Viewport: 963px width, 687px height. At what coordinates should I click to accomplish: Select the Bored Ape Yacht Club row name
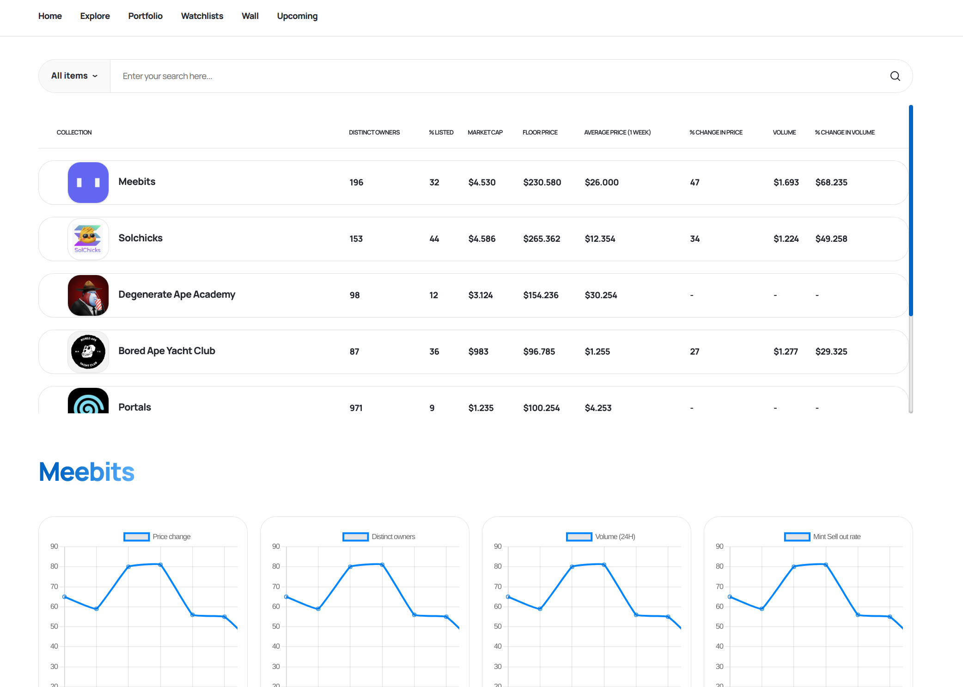coord(167,351)
